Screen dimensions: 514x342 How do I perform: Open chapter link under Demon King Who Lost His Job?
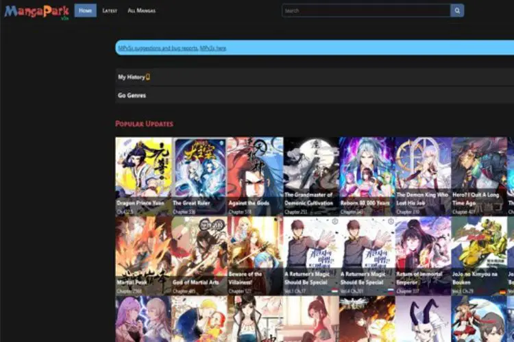(x=408, y=212)
